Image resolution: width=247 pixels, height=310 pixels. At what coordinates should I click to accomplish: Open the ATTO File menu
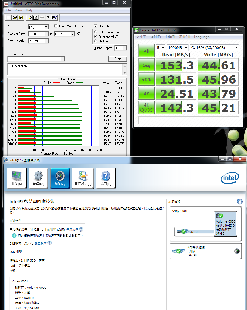[8, 10]
